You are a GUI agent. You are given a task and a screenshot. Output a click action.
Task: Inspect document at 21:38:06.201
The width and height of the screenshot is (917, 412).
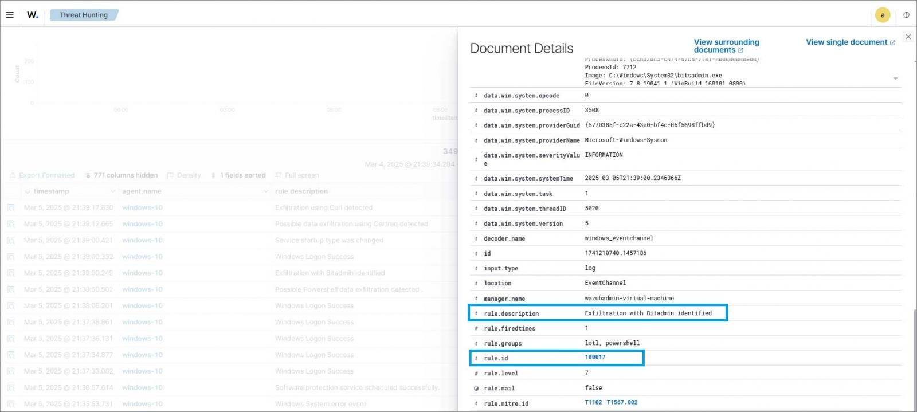[10, 306]
